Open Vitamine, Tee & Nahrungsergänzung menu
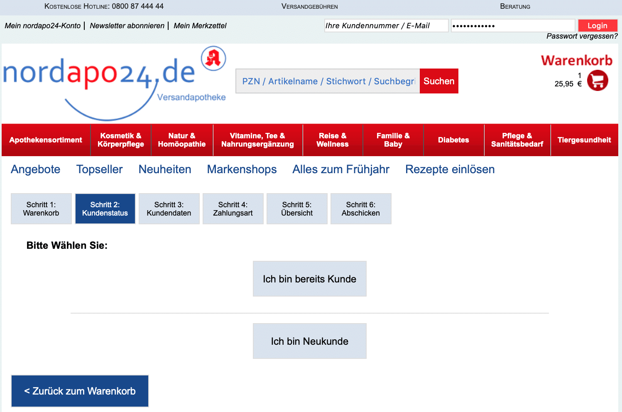This screenshot has height=412, width=622. pyautogui.click(x=257, y=140)
